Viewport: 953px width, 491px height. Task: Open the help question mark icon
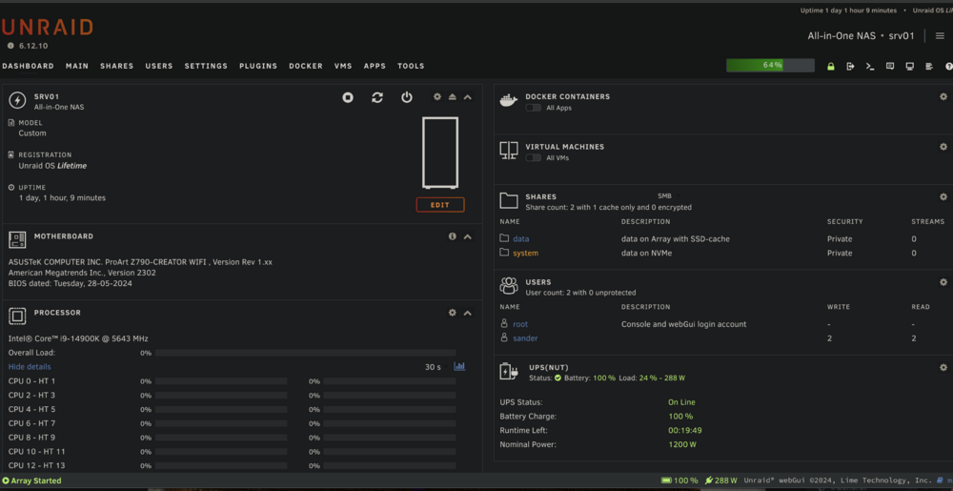pyautogui.click(x=949, y=66)
